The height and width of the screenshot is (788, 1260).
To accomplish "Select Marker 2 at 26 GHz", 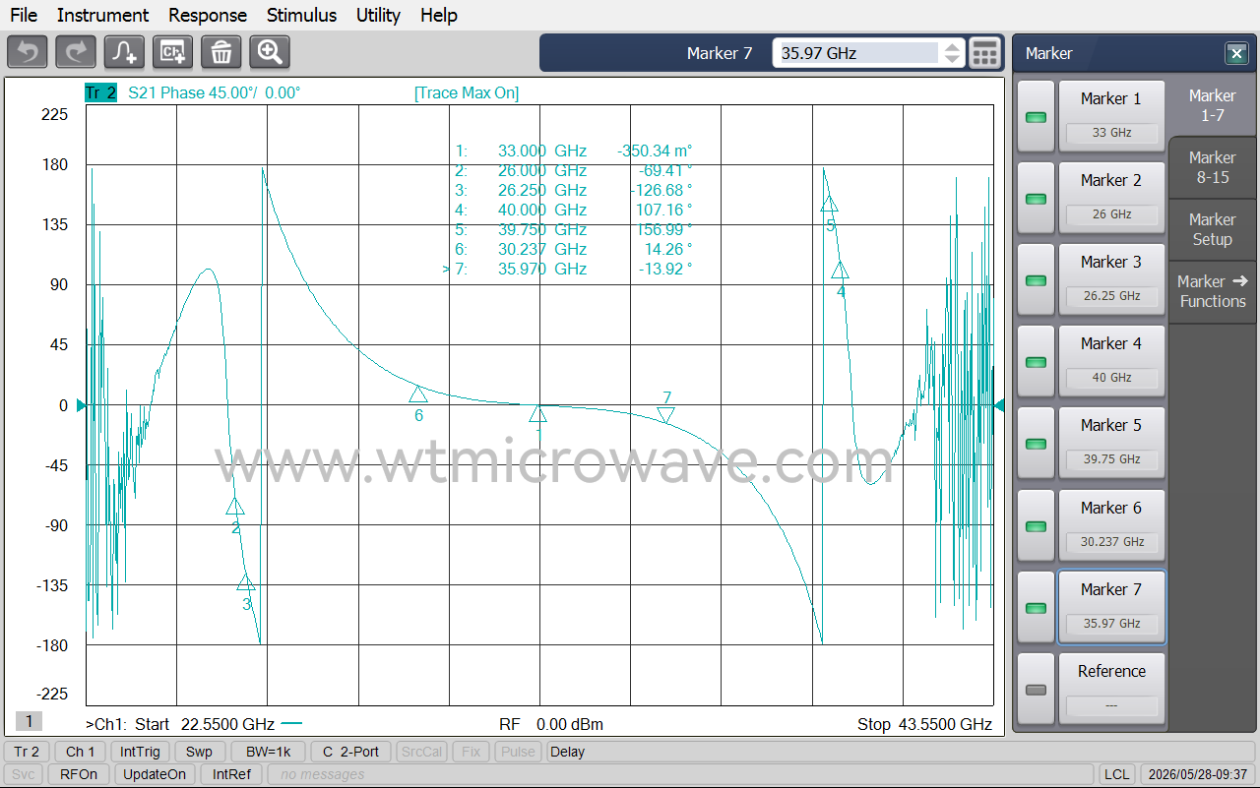I will (x=1111, y=199).
